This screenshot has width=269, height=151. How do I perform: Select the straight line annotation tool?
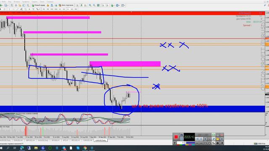pyautogui.click(x=197, y=143)
